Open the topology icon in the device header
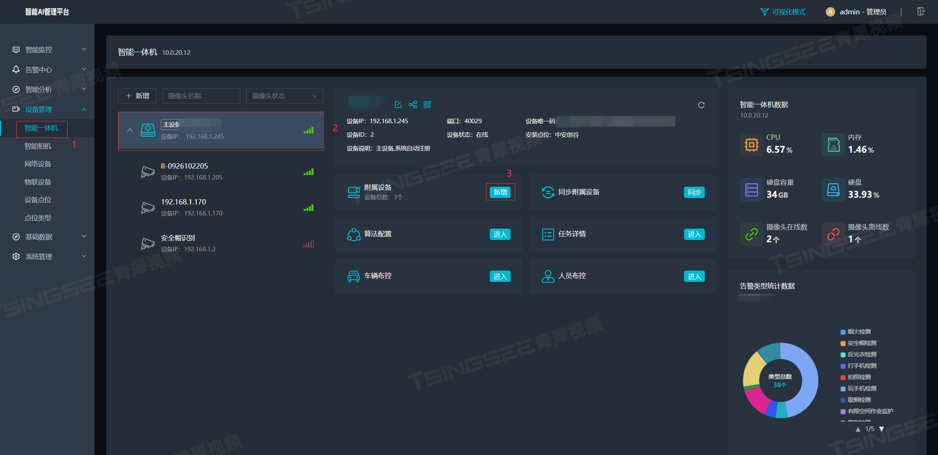The height and width of the screenshot is (455, 938). (x=413, y=105)
